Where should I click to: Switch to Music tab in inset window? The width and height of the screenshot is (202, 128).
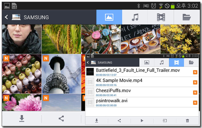(162, 62)
